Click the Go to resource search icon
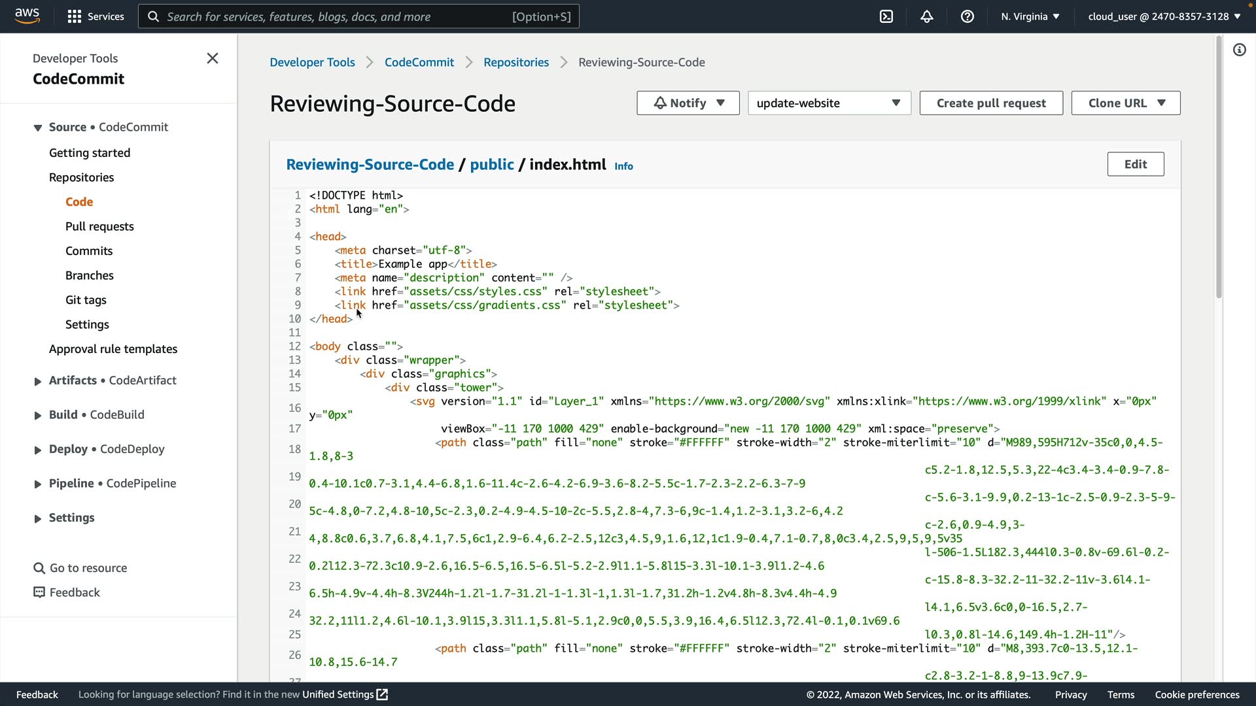1256x706 pixels. [39, 568]
